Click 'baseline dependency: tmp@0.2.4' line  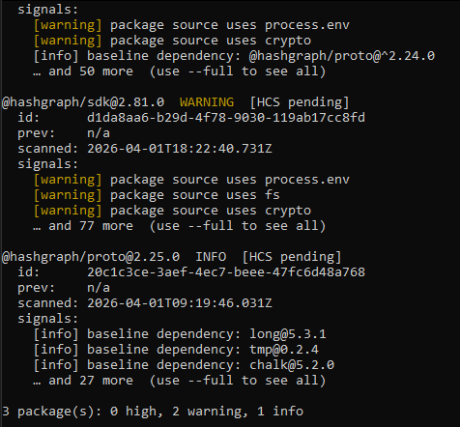tap(176, 350)
